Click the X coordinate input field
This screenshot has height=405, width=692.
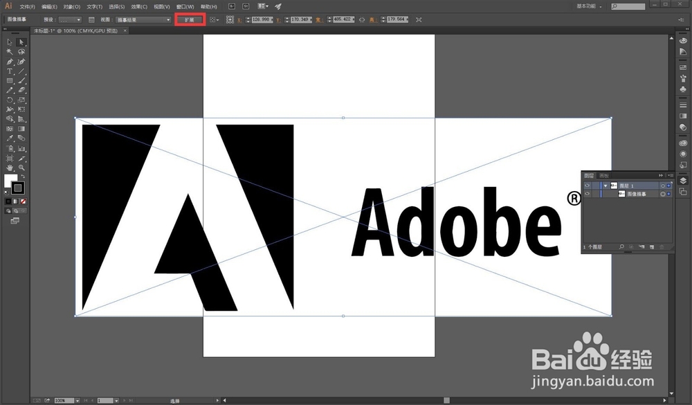tap(262, 20)
